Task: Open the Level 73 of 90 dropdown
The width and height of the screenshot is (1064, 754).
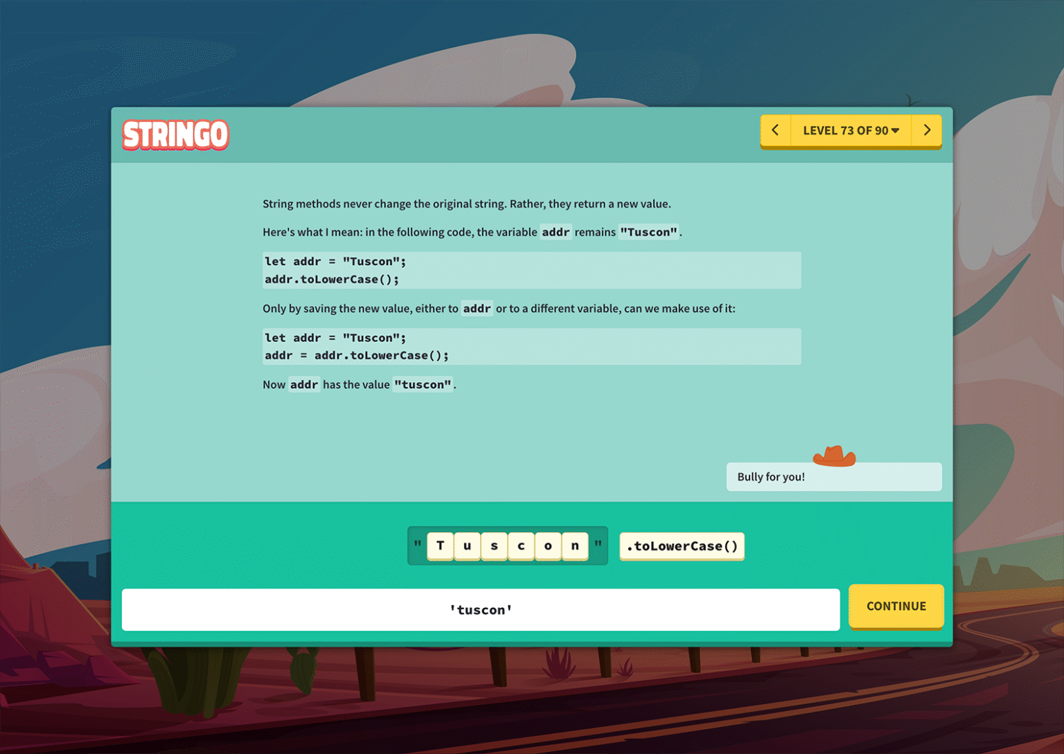Action: pyautogui.click(x=851, y=130)
